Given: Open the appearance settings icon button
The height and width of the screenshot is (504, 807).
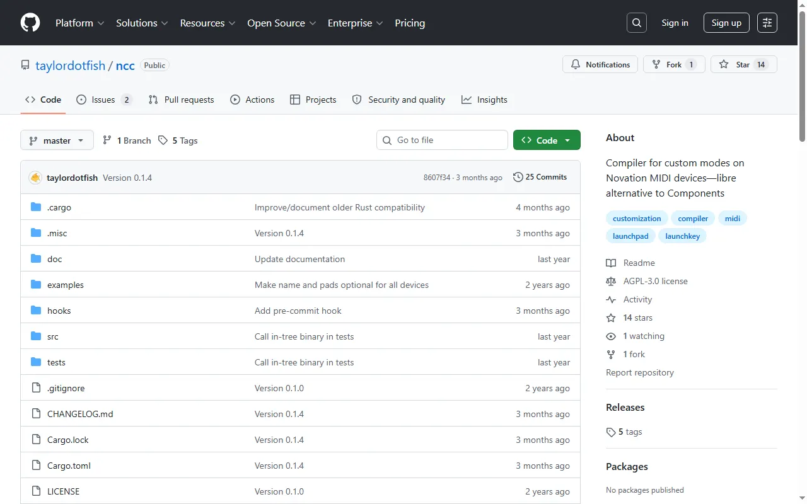Looking at the screenshot, I should point(767,23).
